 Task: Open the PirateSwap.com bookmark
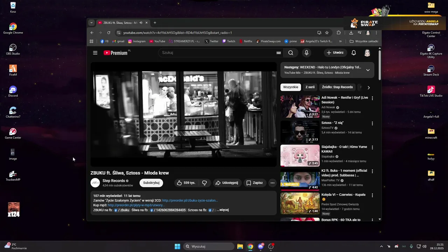[x=268, y=41]
